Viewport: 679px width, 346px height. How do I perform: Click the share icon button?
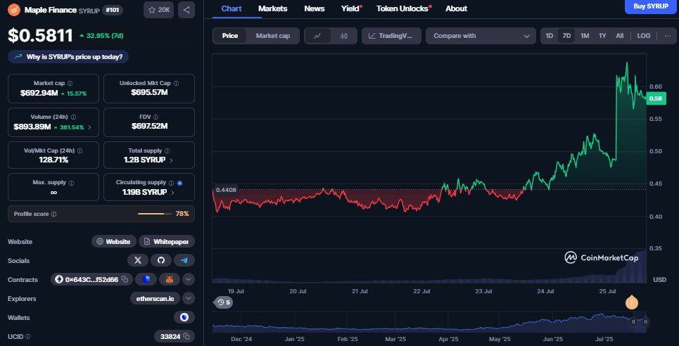click(186, 10)
